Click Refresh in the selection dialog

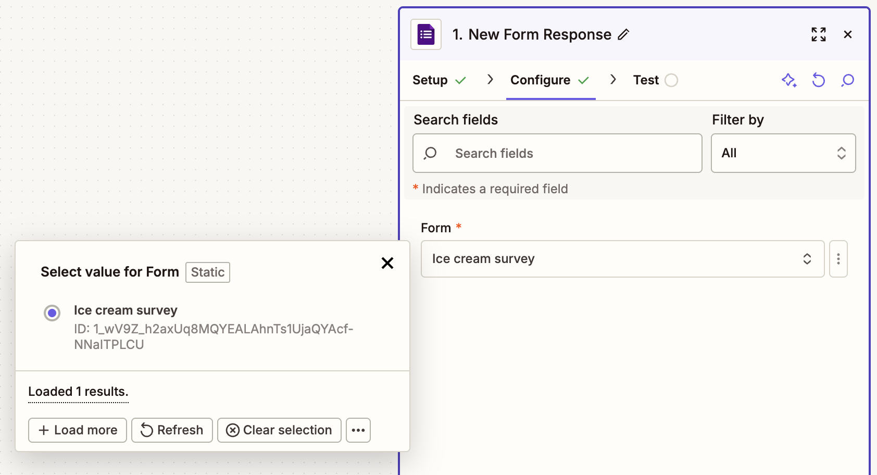[172, 430]
